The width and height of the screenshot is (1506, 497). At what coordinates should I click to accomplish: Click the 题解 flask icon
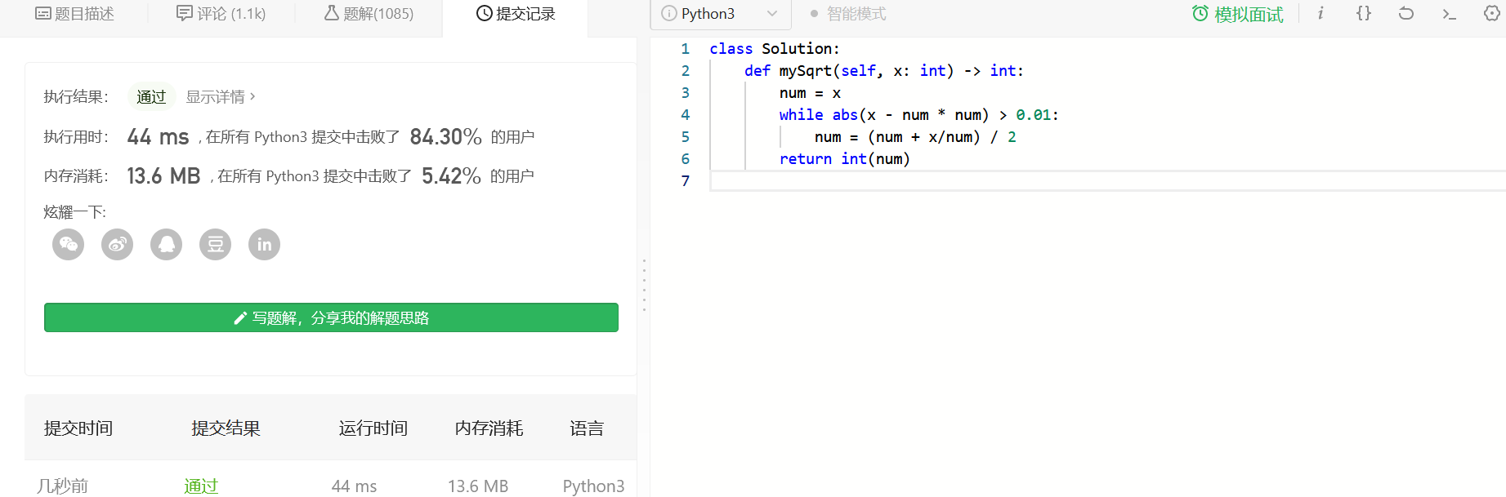point(332,13)
